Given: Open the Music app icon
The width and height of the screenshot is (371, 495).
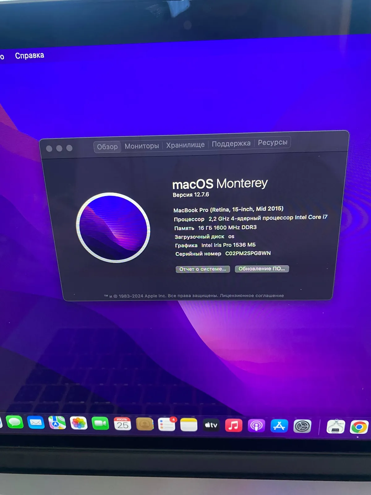Looking at the screenshot, I should [x=233, y=425].
